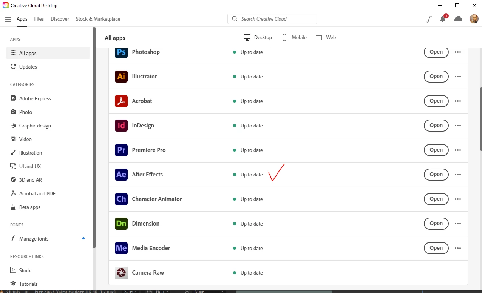Expand more options for Acrobat

[x=458, y=101]
